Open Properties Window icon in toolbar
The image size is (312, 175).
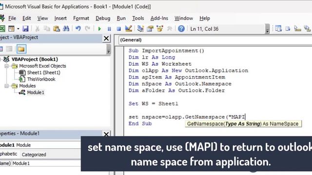(x=150, y=29)
